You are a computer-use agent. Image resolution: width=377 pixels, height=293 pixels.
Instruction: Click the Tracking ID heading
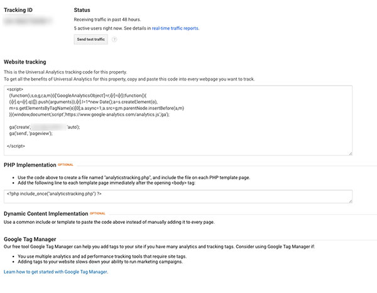(18, 10)
